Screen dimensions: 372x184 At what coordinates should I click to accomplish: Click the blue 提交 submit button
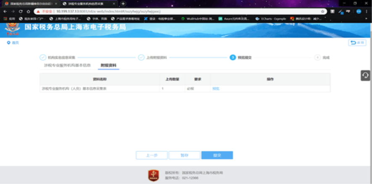click(217, 155)
